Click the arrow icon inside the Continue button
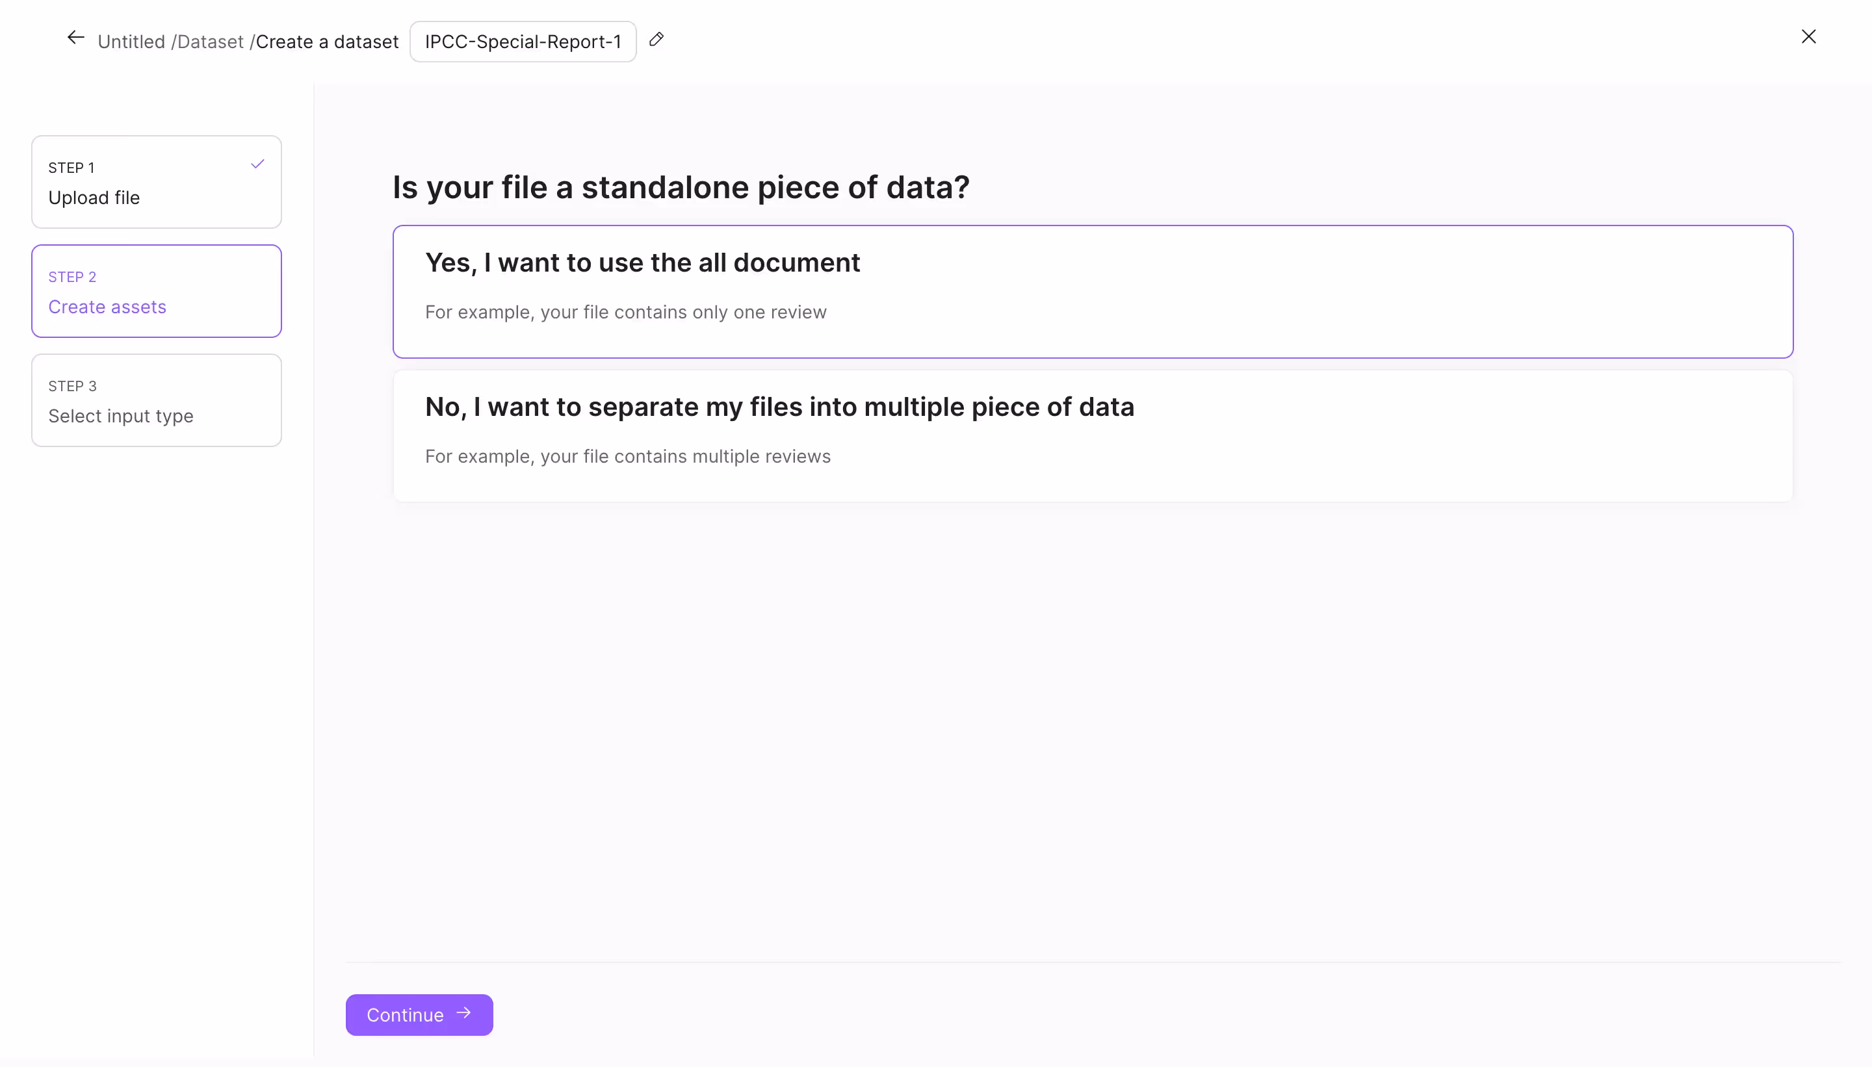Viewport: 1872px width, 1067px height. pyautogui.click(x=465, y=1014)
